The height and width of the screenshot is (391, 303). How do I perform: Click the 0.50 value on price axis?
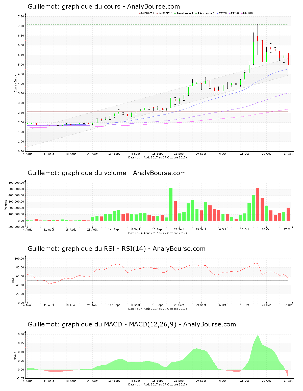click(21, 151)
